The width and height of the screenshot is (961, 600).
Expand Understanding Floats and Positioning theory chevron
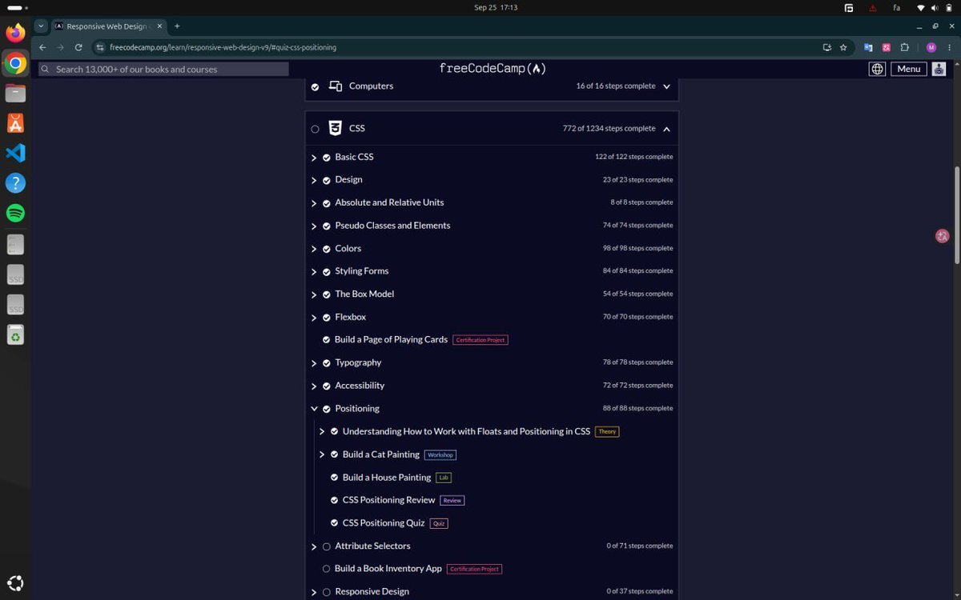coord(322,431)
